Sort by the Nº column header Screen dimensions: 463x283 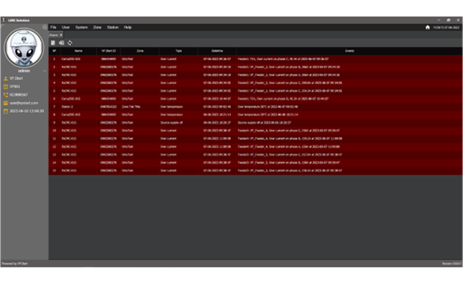pyautogui.click(x=55, y=51)
